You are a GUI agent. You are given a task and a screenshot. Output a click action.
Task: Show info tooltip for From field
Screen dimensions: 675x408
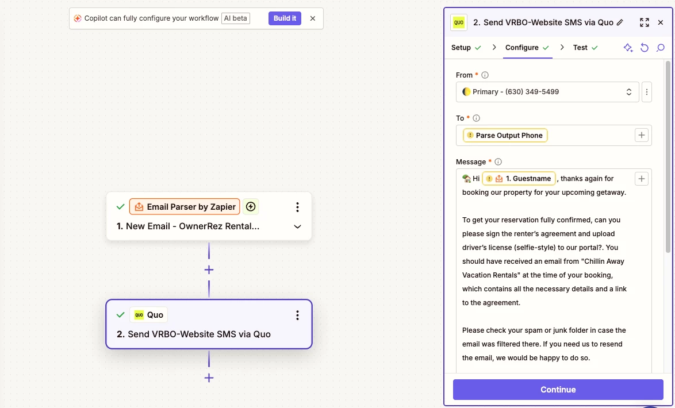485,75
